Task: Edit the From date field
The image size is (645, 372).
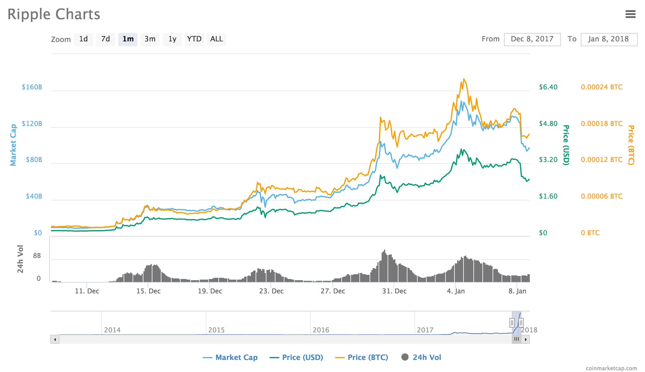Action: (x=532, y=39)
